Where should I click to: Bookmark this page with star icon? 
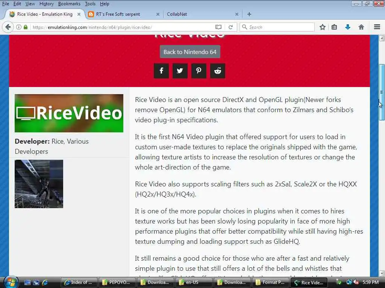tap(322, 27)
